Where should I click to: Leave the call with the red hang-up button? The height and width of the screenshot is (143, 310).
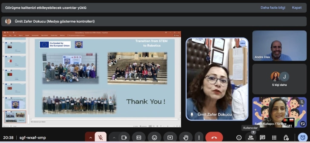click(x=214, y=138)
